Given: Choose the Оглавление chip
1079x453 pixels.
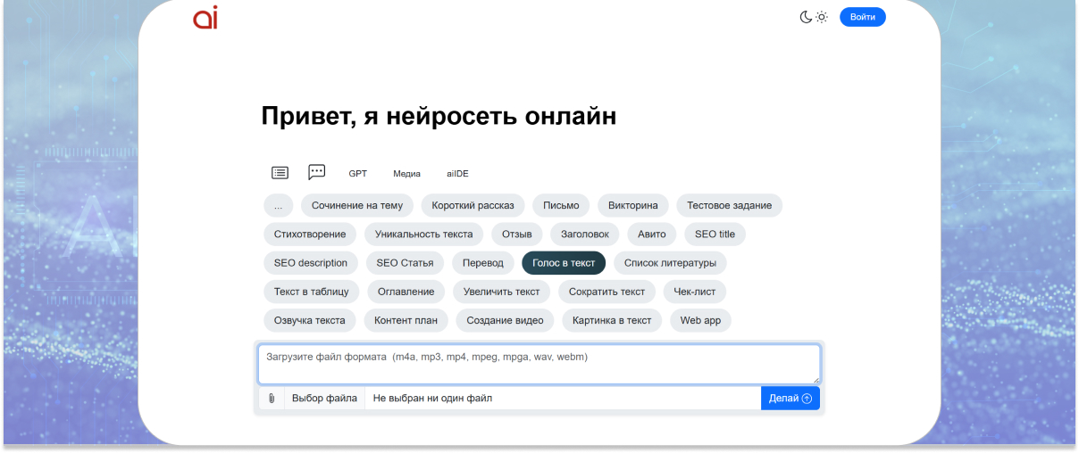Looking at the screenshot, I should [406, 292].
